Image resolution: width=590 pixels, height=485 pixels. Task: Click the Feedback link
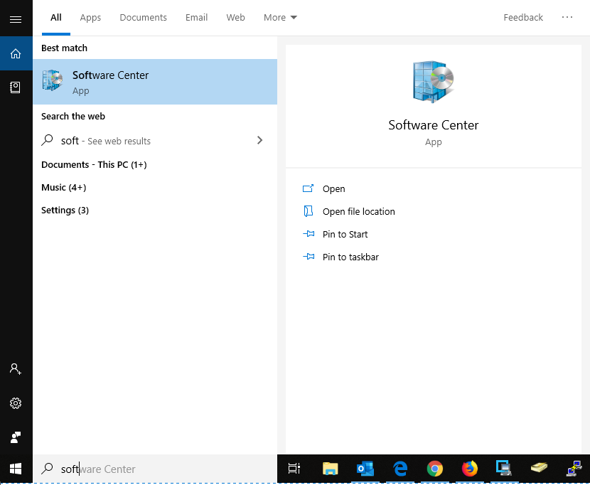click(523, 17)
